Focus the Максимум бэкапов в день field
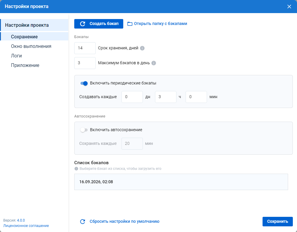The image size is (297, 232). coord(85,63)
